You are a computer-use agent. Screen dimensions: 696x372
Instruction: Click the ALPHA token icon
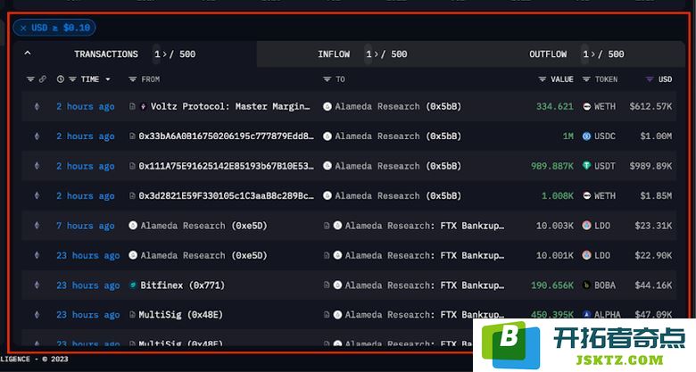[587, 315]
